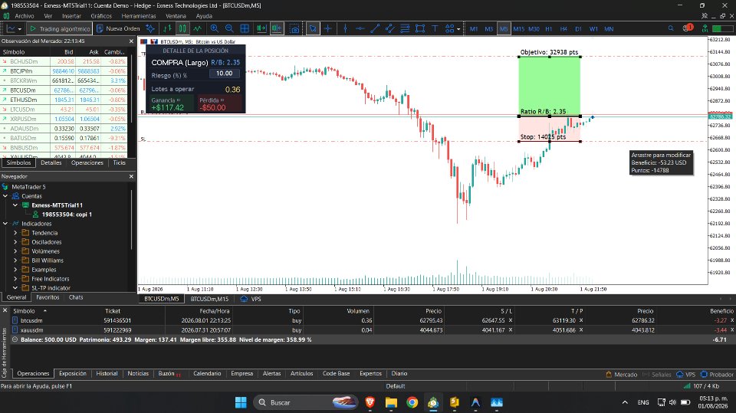Select the ETHUSDm row in Market Watch
Viewport: 736px width, 413px height.
click(x=64, y=100)
